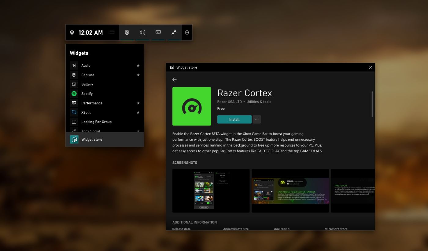This screenshot has height=251, width=428.
Task: Click the ADDITIONAL INFORMATION heading
Action: (194, 222)
